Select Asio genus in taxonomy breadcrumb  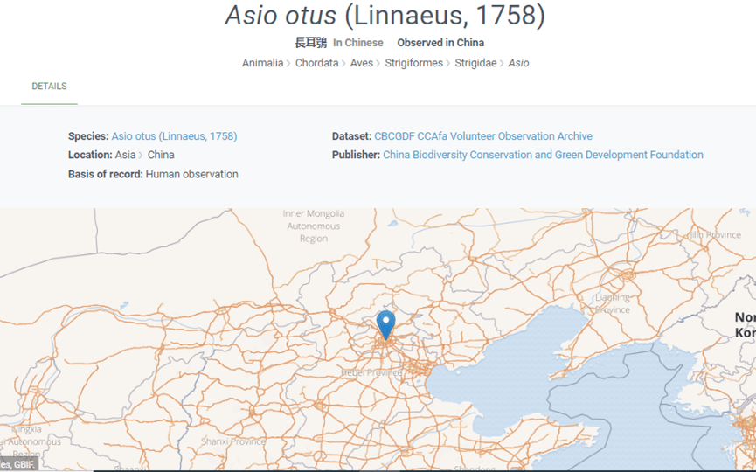[x=518, y=63]
